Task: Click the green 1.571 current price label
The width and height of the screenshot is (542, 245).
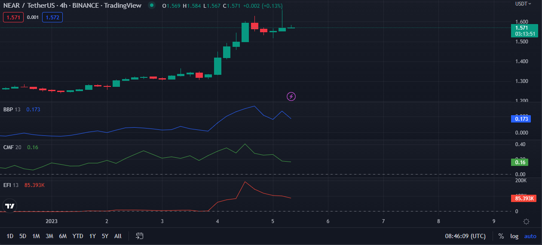Action: (x=524, y=31)
